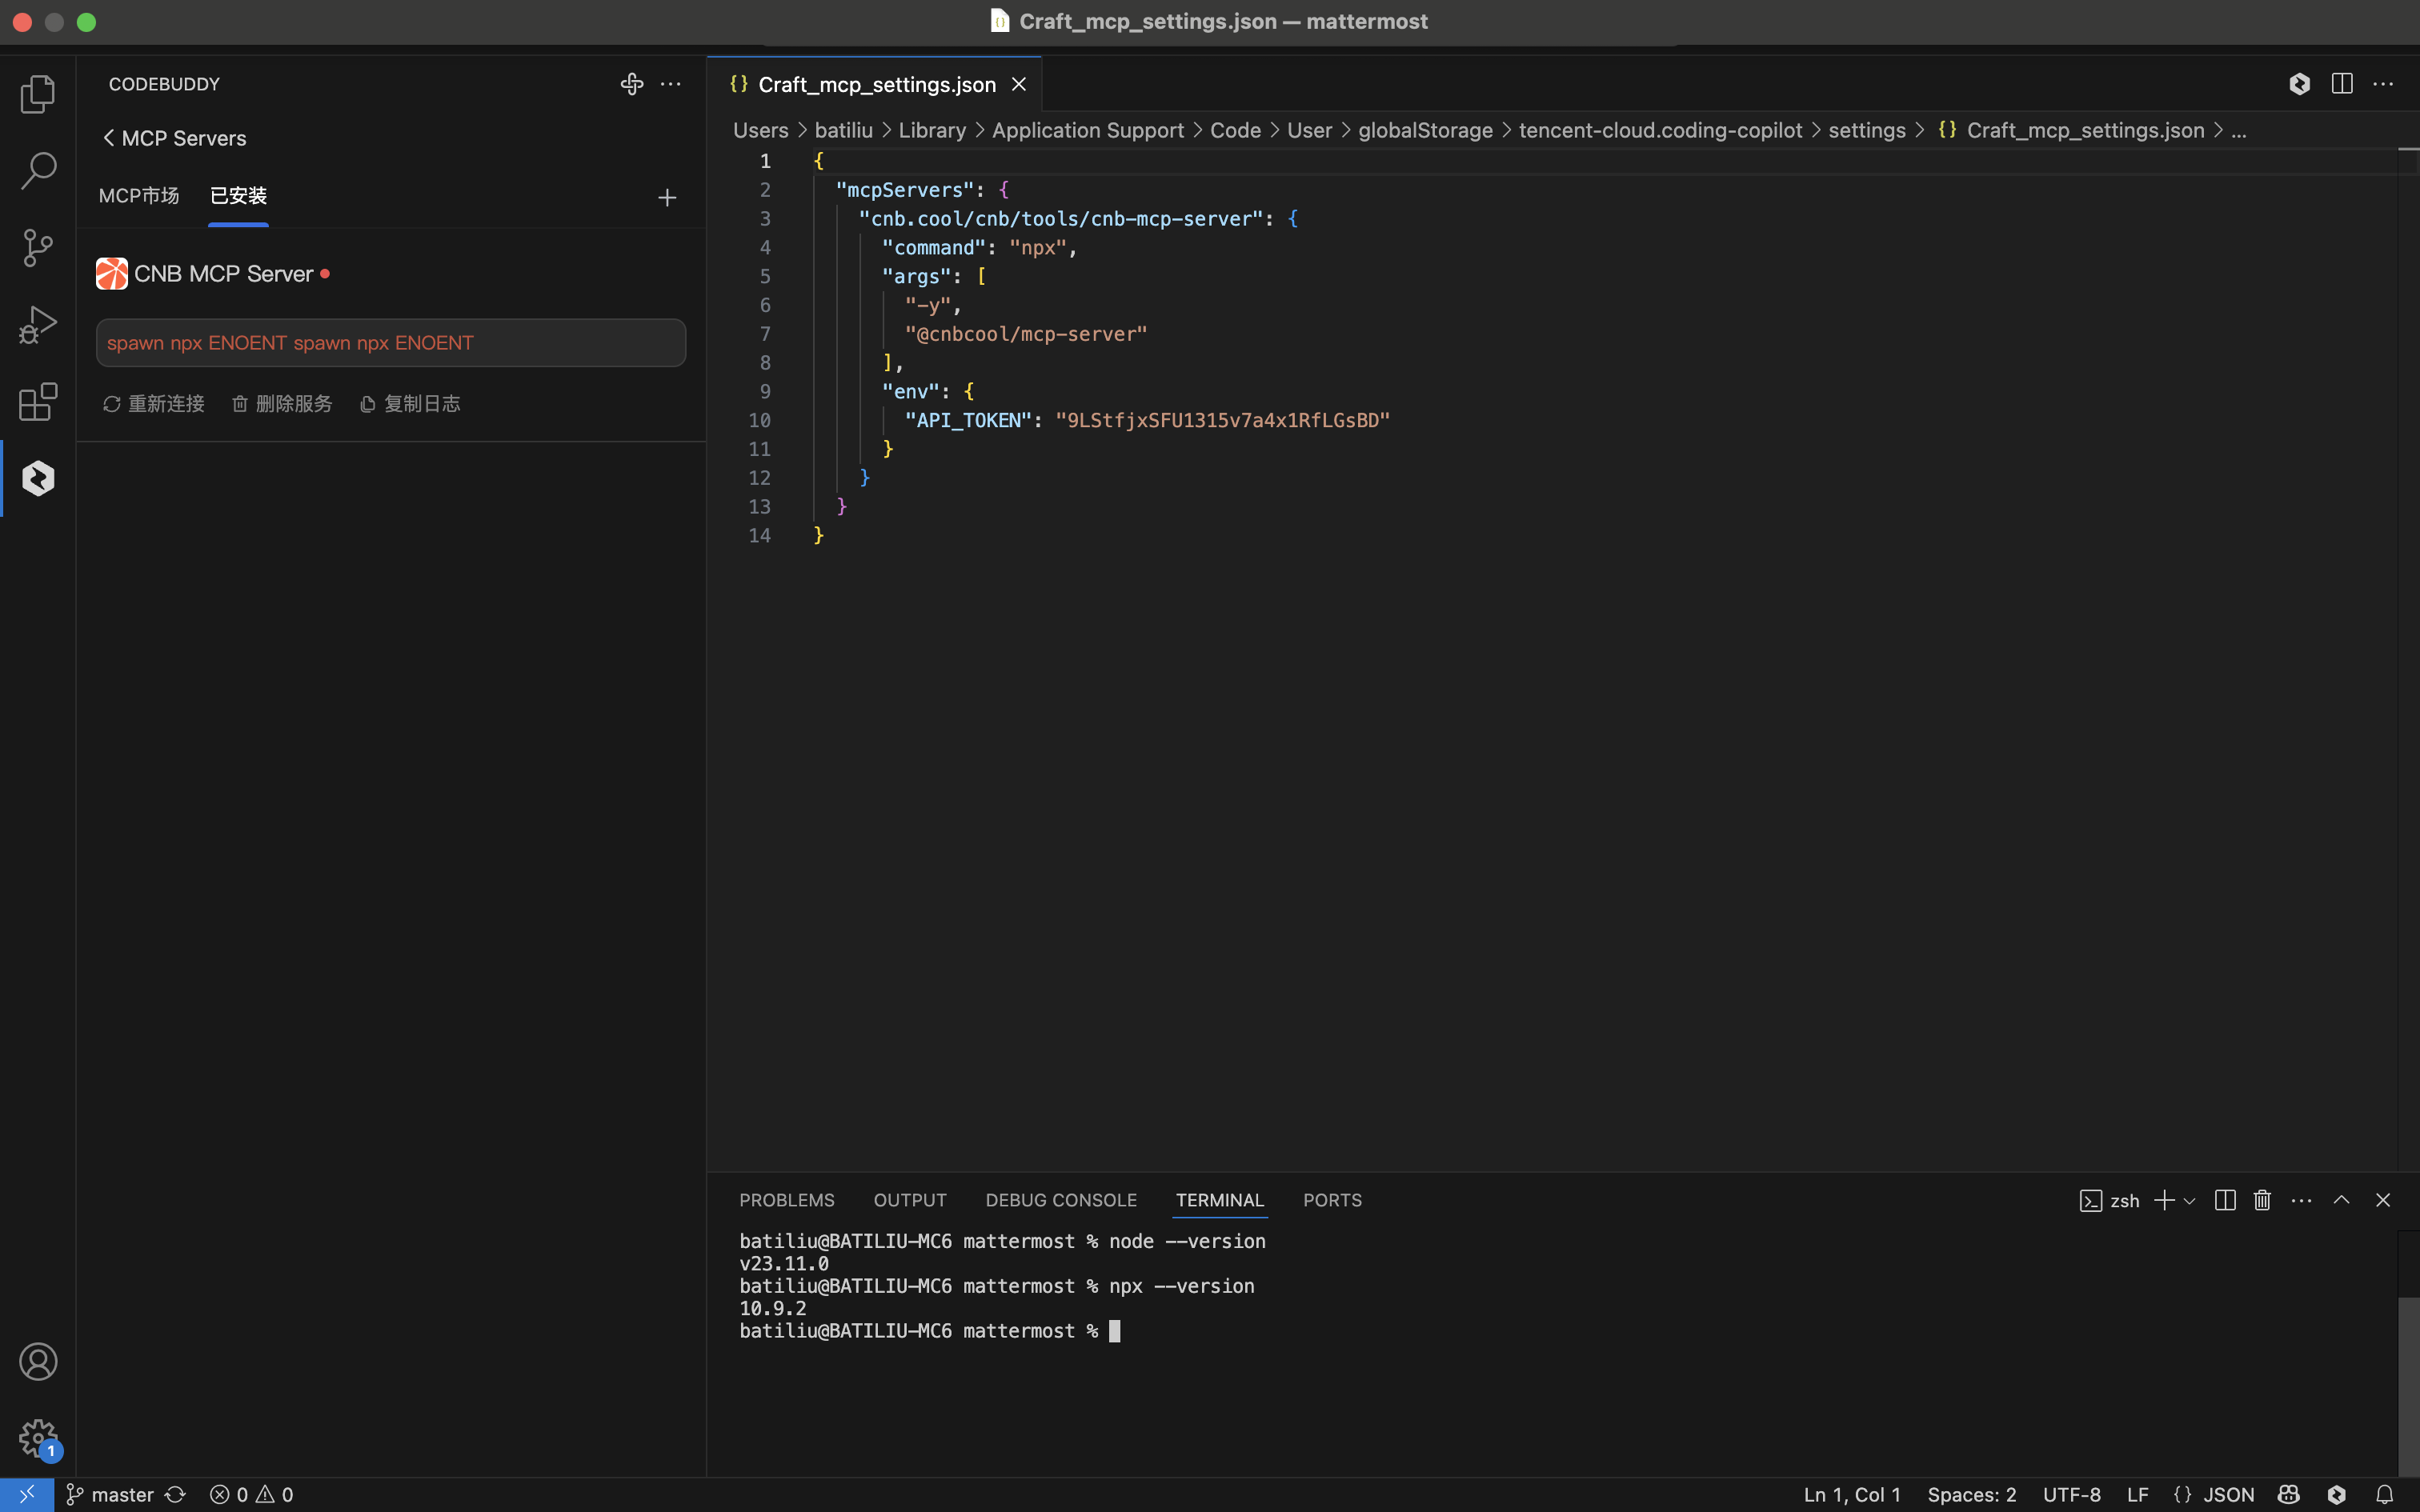Open the terminal launch profile dropdown arrow

click(x=2190, y=1201)
